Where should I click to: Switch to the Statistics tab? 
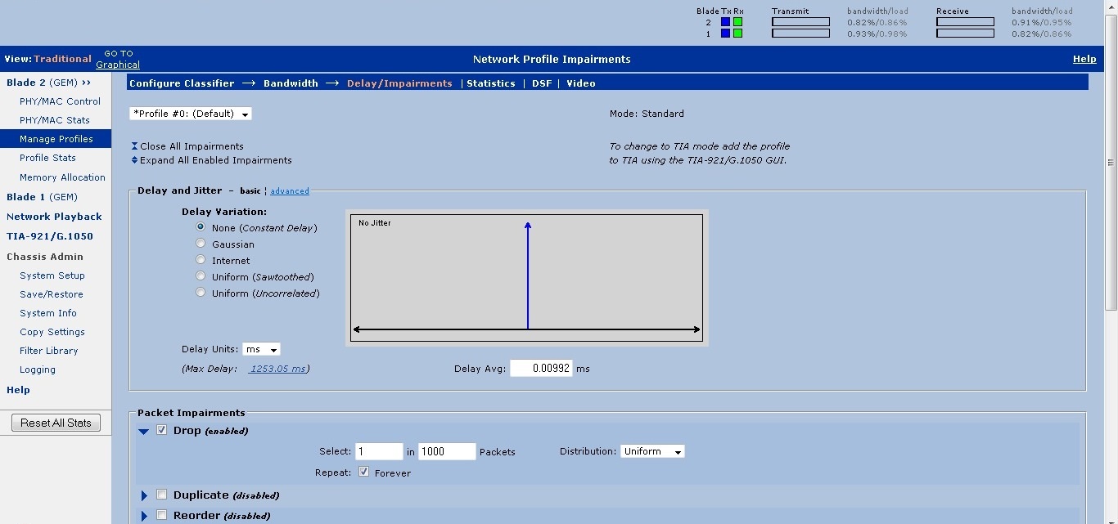[x=490, y=83]
